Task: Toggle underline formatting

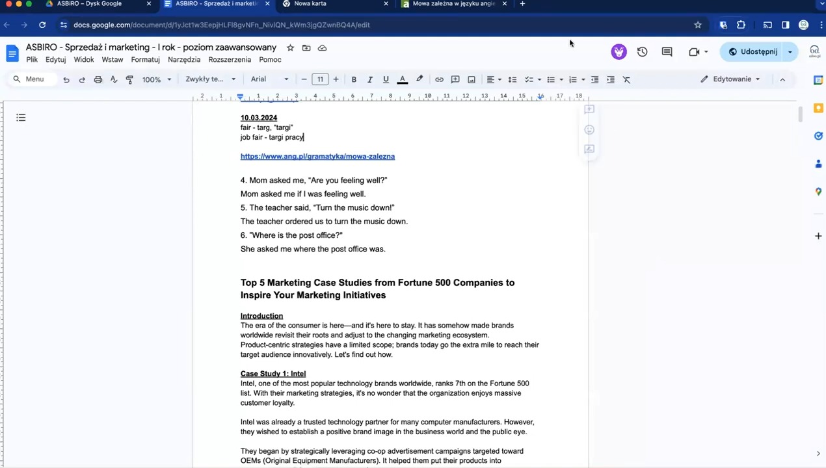Action: click(x=386, y=79)
